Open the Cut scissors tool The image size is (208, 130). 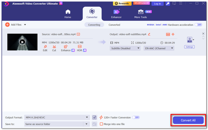pos(54,48)
